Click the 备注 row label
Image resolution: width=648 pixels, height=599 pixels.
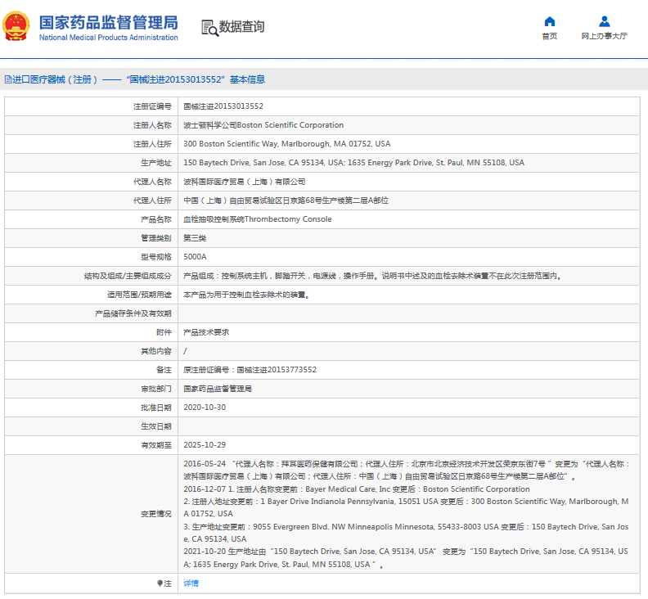(164, 370)
